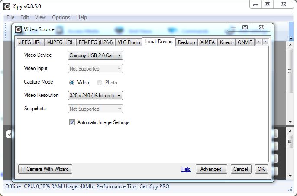Image resolution: width=297 pixels, height=196 pixels.
Task: Open the Video Device dropdown
Action: [x=95, y=55]
